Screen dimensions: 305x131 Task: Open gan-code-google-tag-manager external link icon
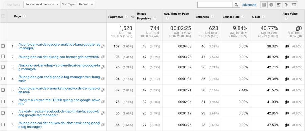103,78
